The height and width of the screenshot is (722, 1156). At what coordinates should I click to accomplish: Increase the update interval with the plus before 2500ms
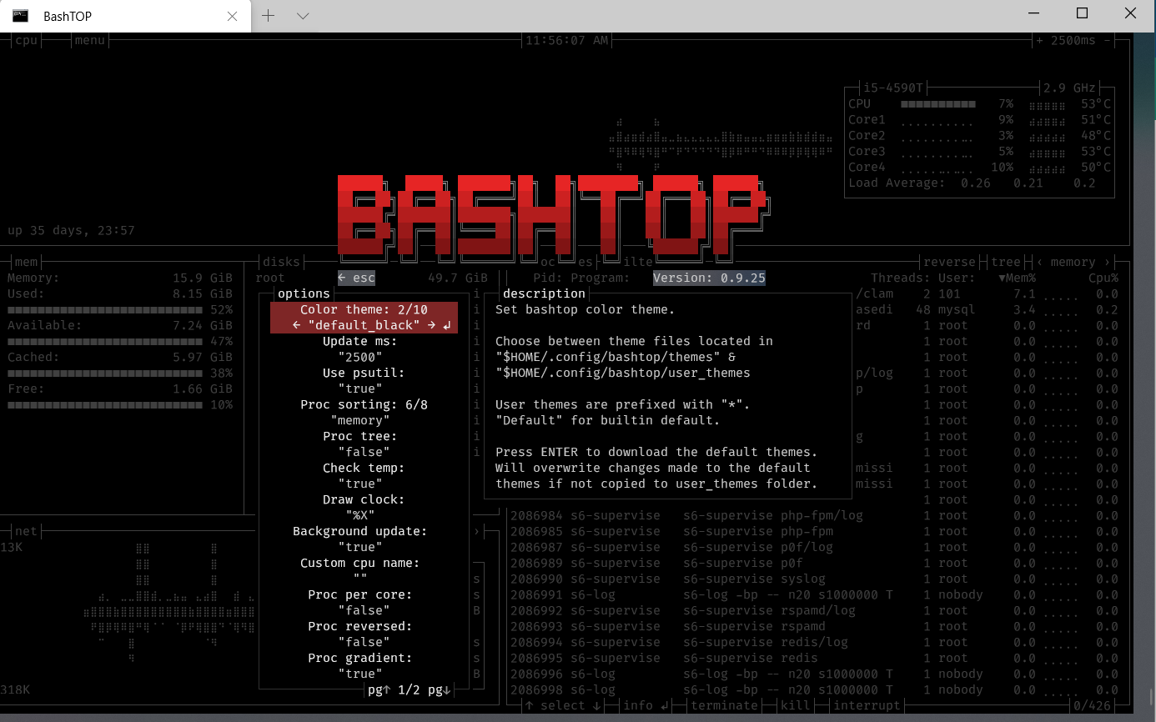tap(1040, 40)
